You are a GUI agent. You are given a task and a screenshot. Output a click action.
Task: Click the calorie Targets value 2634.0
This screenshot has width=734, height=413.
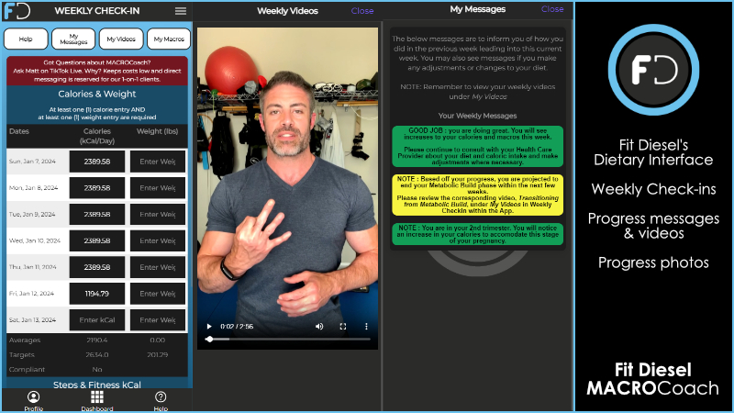point(97,355)
